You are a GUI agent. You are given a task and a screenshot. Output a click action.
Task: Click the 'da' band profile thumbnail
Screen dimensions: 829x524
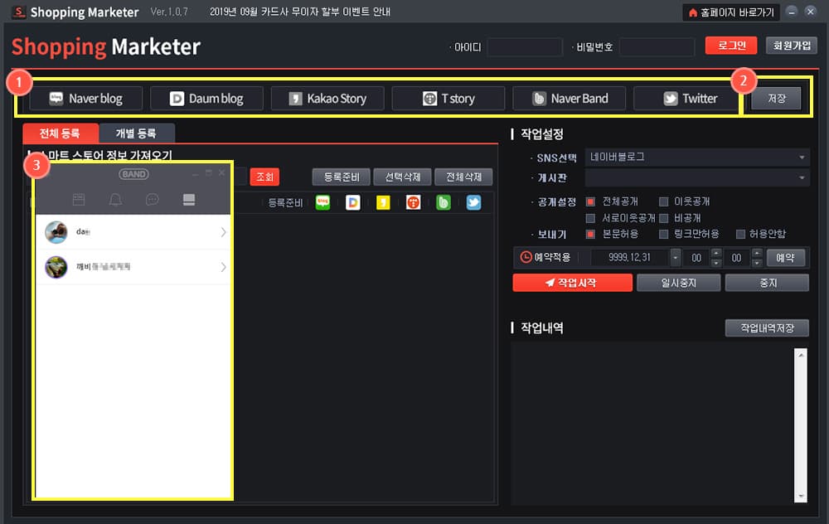click(x=56, y=232)
